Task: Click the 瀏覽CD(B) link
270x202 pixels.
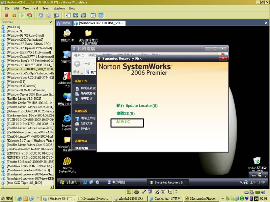Action: pyautogui.click(x=126, y=113)
